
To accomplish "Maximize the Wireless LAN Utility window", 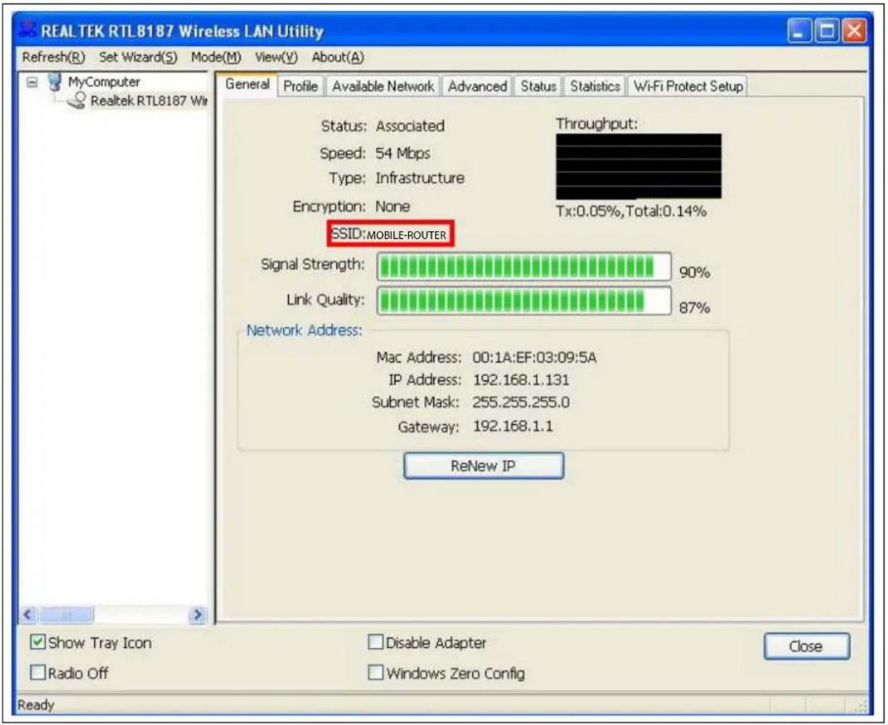I will [827, 31].
